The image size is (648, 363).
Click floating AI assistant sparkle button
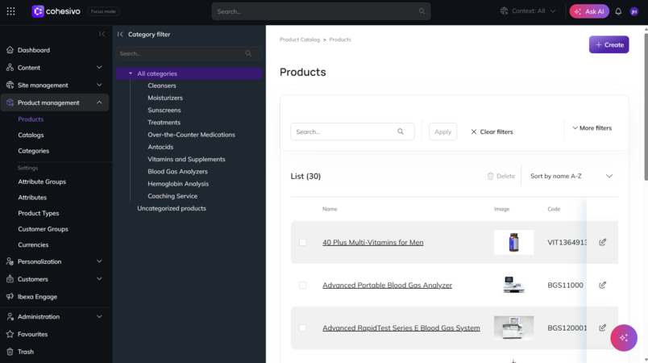tap(624, 338)
